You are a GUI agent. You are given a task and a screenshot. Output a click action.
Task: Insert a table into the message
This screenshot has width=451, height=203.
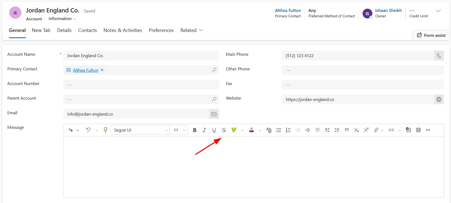(x=418, y=130)
